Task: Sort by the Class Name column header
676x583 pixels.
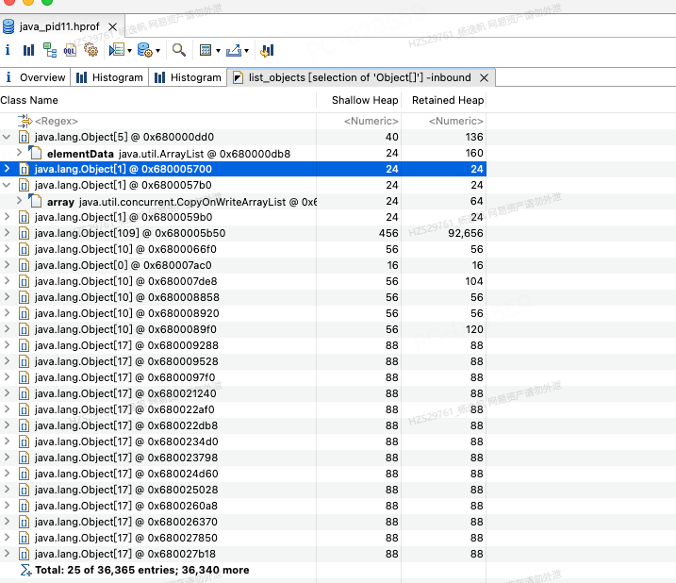Action: tap(157, 100)
